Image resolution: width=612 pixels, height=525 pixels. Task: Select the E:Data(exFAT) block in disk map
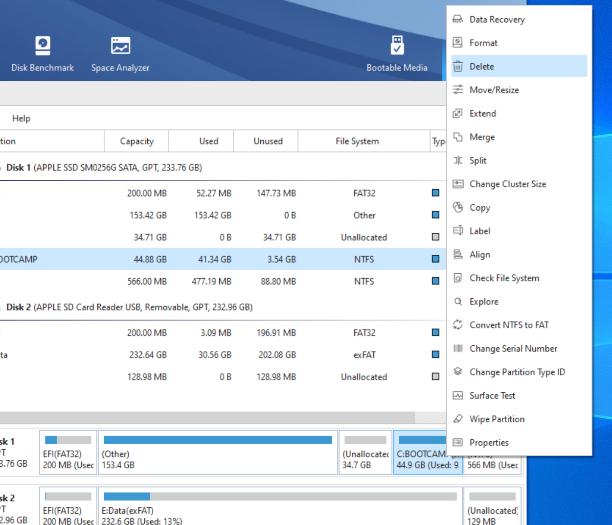[x=280, y=506]
